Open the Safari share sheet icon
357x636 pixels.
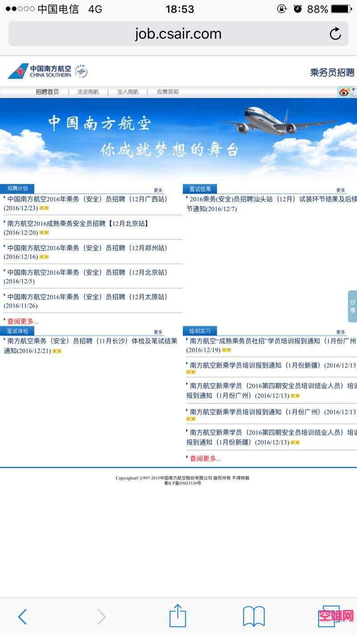tap(178, 615)
